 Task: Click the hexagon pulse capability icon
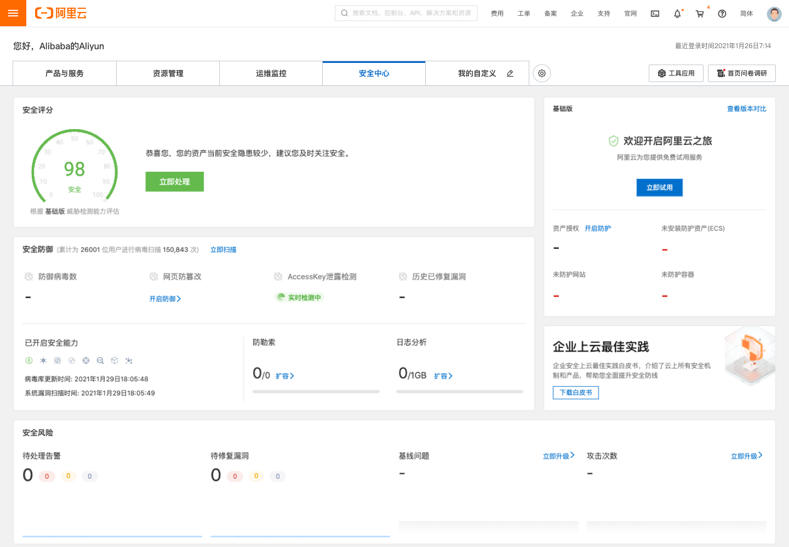[72, 360]
